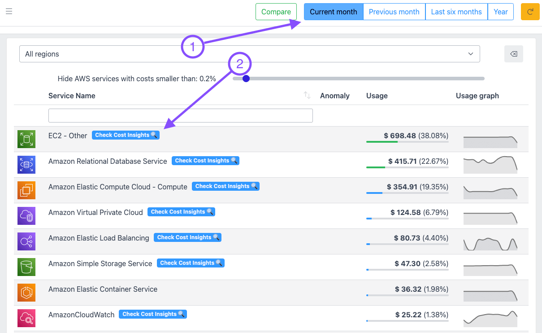Click the EC2 - Other service icon

pyautogui.click(x=26, y=139)
